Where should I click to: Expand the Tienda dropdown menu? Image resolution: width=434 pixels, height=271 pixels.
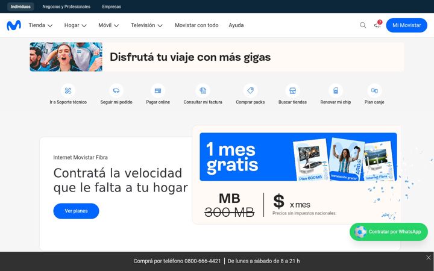[x=40, y=25]
